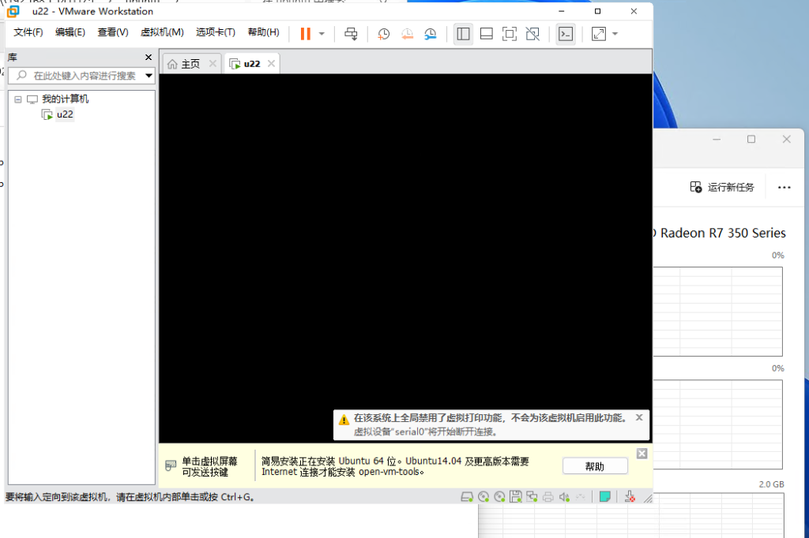Click the warning triangle icon in notification
Screen dimensions: 809x538
point(344,420)
